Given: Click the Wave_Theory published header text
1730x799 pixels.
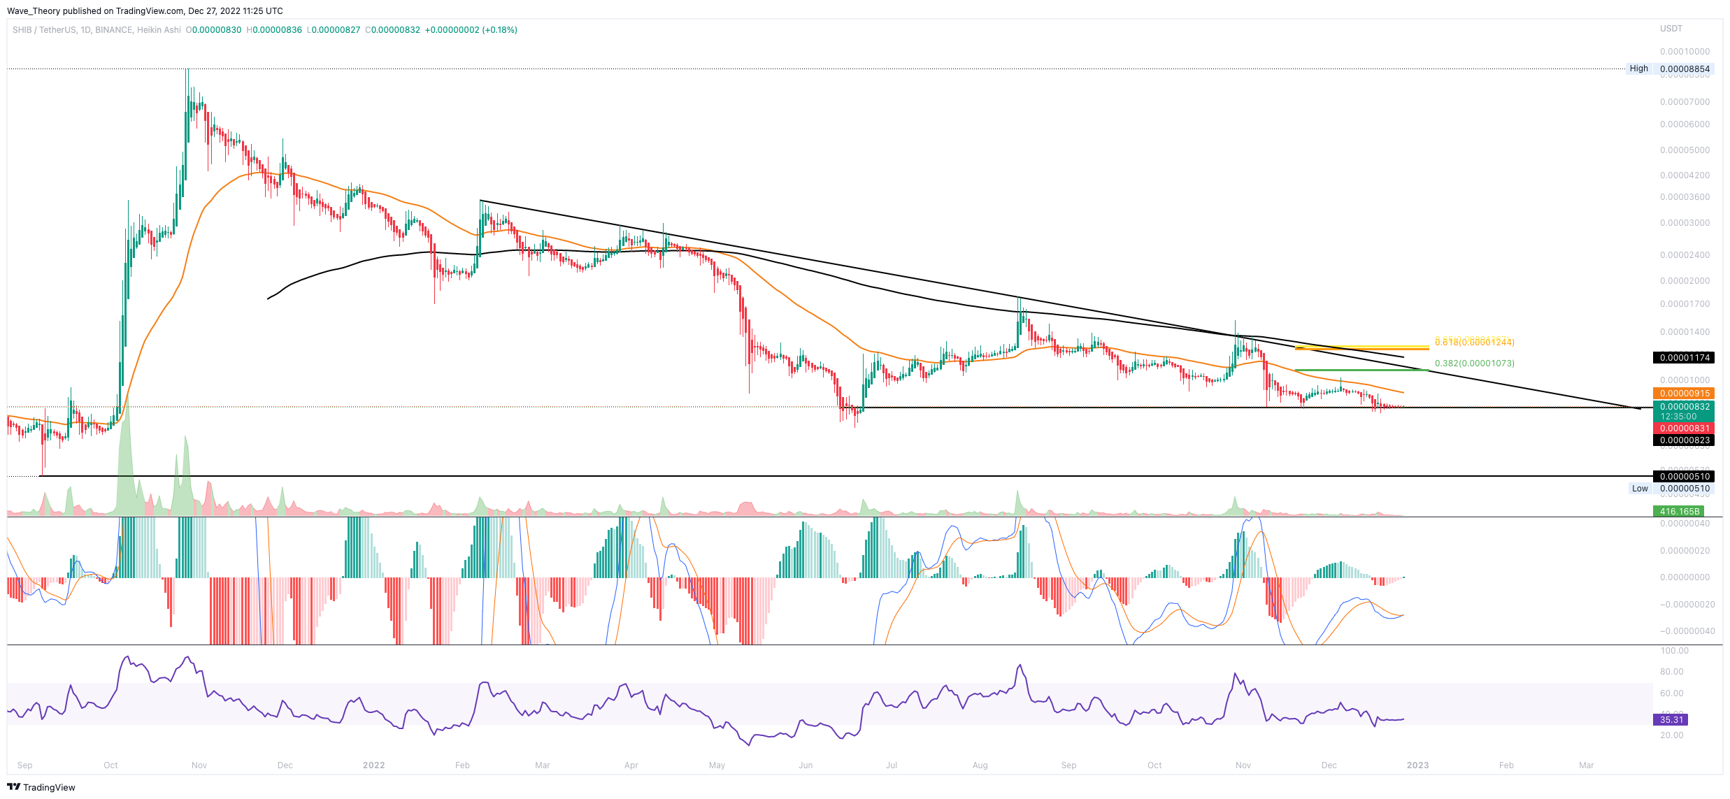Looking at the screenshot, I should point(145,10).
